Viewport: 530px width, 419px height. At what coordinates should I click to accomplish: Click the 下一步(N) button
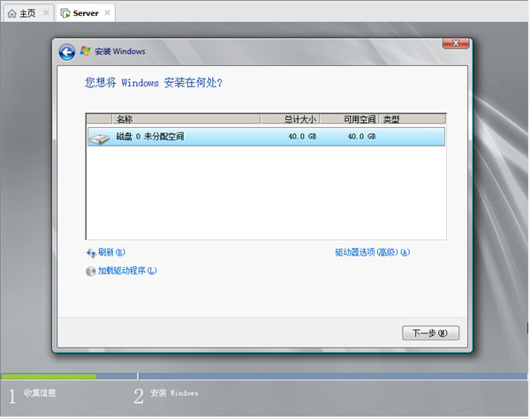point(430,333)
